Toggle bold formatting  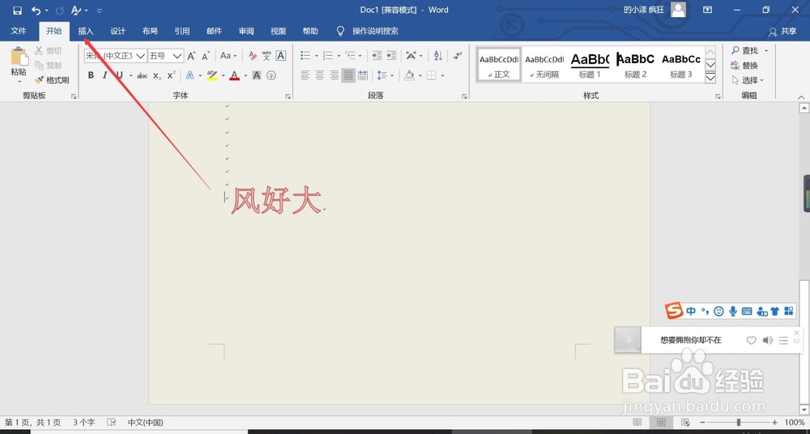(91, 75)
